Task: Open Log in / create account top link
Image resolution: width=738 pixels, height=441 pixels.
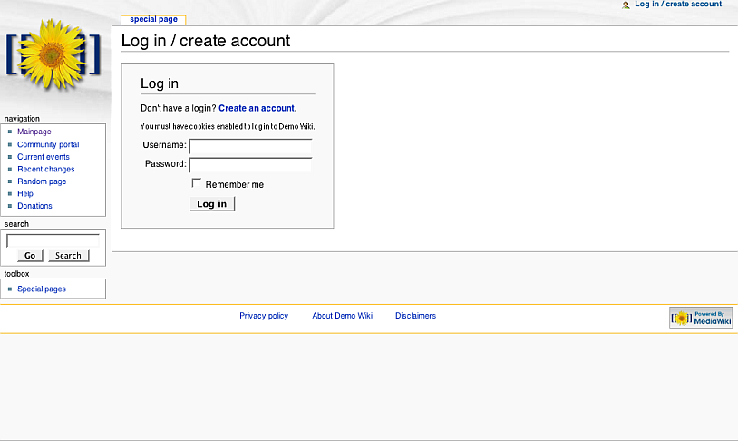Action: coord(678,5)
